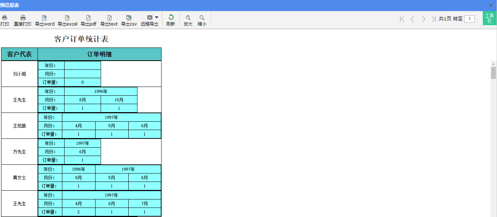Click the vertical scrollbar thumb
Image resolution: width=497 pixels, height=217 pixels.
coord(493,73)
